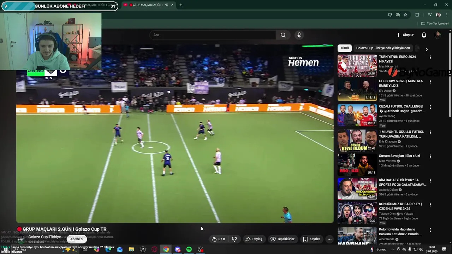Open options for EURO 2024 Hikayesi video
Image resolution: width=452 pixels, height=254 pixels.
(430, 58)
